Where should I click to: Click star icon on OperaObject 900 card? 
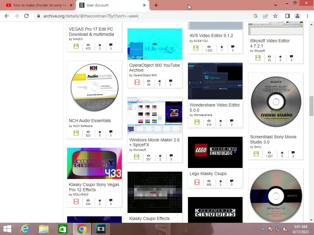[x=159, y=81]
